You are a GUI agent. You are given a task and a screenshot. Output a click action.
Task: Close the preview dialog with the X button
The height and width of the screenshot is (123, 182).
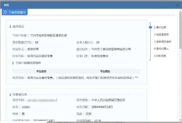click(x=177, y=5)
